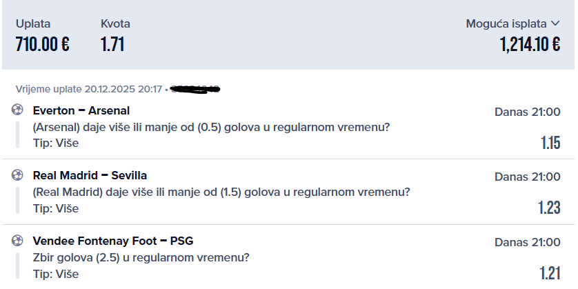The height and width of the screenshot is (289, 578).
Task: Click the 710.00 € stake amount
Action: point(42,45)
